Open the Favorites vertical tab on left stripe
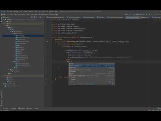This screenshot has width=161, height=121. pyautogui.click(x=1, y=103)
